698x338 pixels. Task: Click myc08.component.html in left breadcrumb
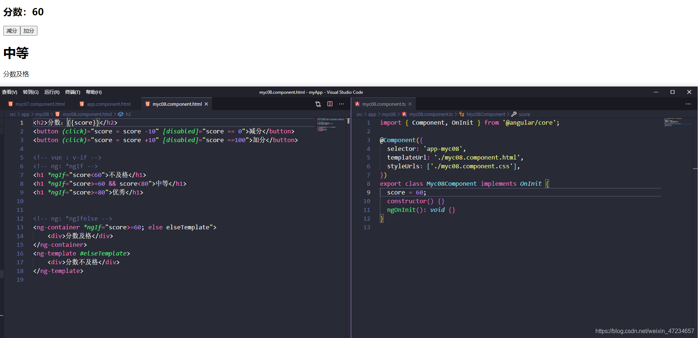point(87,114)
